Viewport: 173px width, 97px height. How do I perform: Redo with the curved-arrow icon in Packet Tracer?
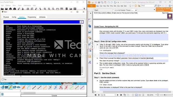click(40, 9)
